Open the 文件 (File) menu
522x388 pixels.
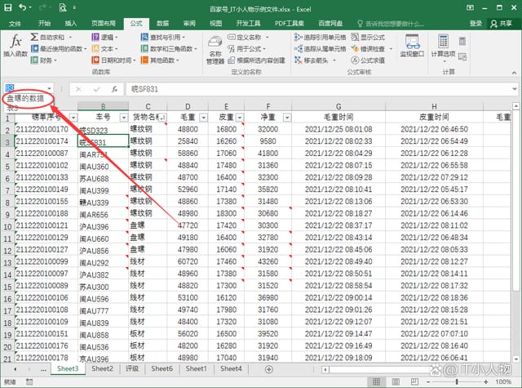coord(15,24)
